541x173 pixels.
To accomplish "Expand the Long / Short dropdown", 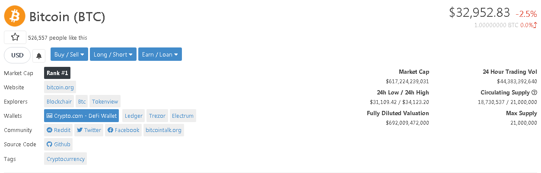I will 113,54.
